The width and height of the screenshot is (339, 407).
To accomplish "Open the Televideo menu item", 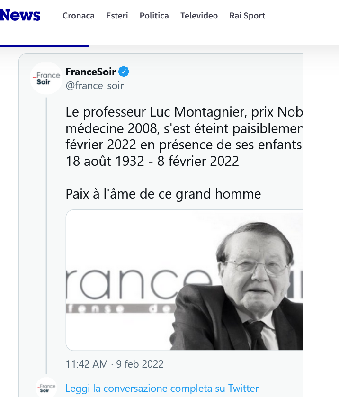I will [x=199, y=16].
